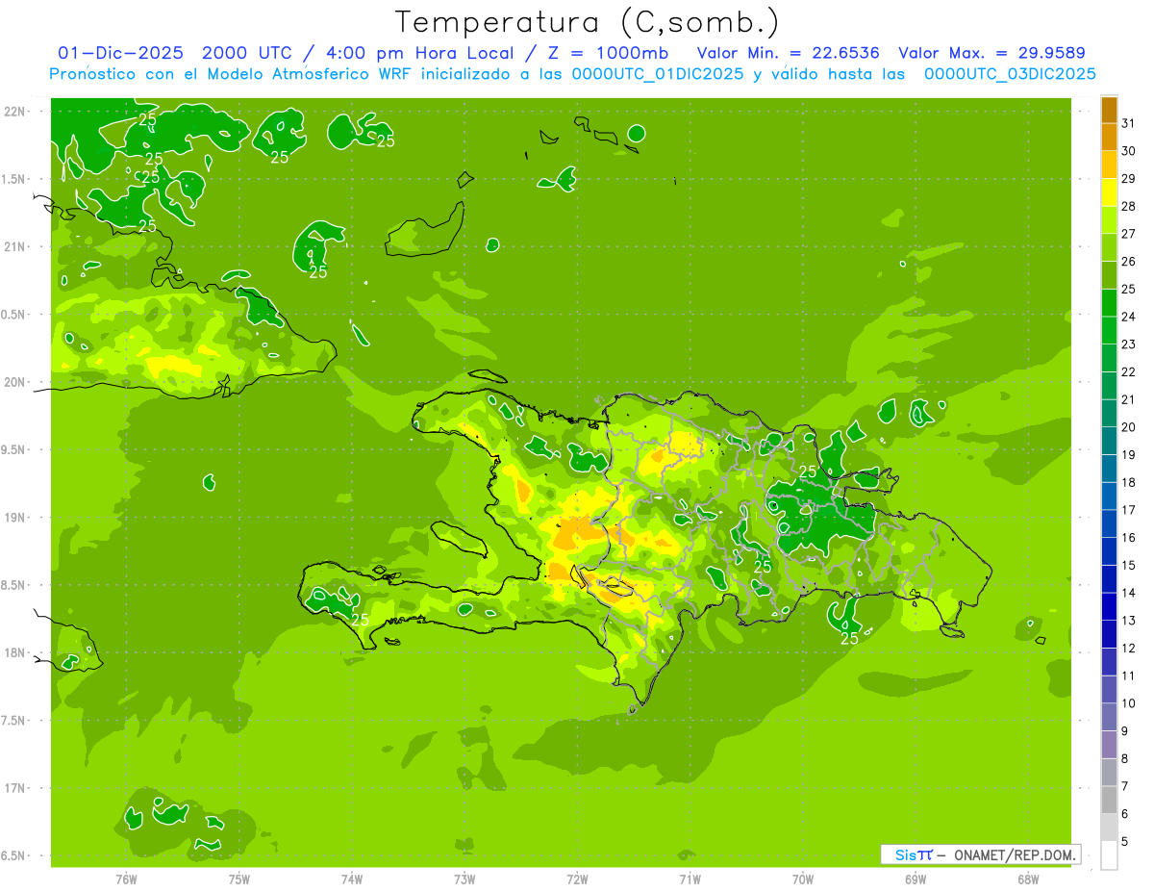Click 'Valor Max. = 29.9589' text
This screenshot has width=1154, height=892.
pos(992,53)
